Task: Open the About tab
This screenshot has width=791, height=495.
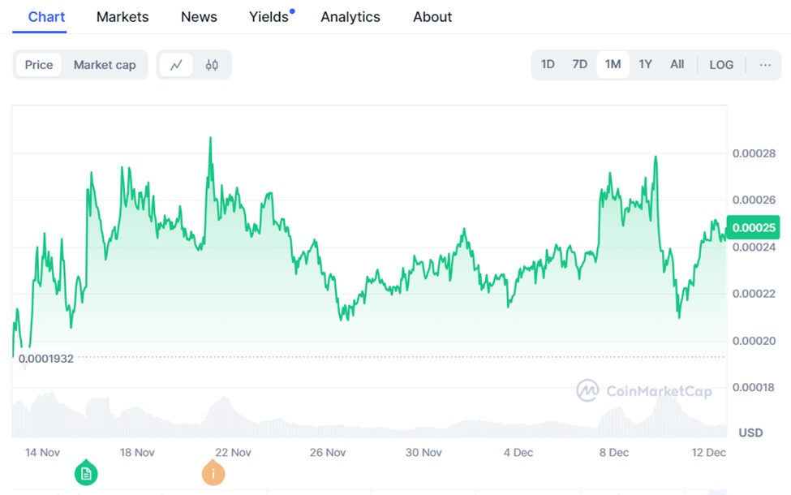Action: (432, 17)
